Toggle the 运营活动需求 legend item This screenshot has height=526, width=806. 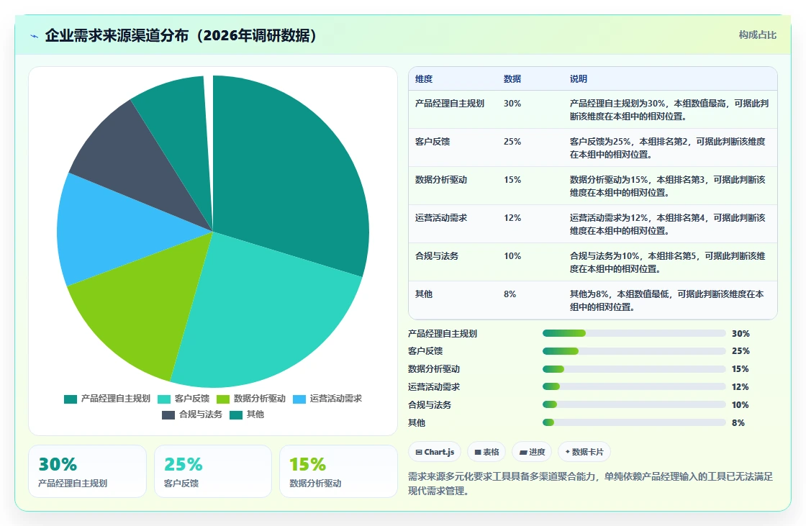pyautogui.click(x=327, y=399)
